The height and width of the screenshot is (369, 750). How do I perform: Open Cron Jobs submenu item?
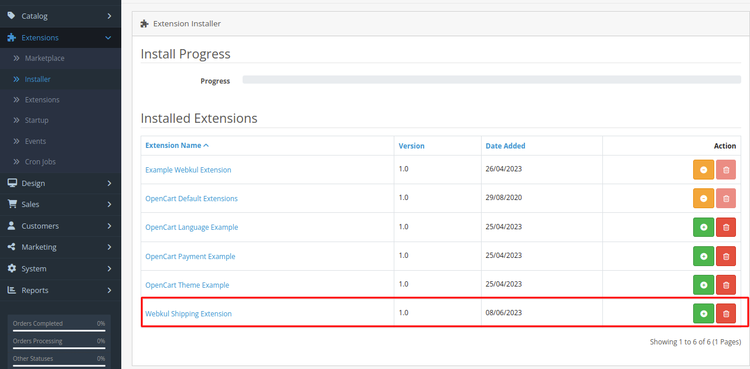40,162
